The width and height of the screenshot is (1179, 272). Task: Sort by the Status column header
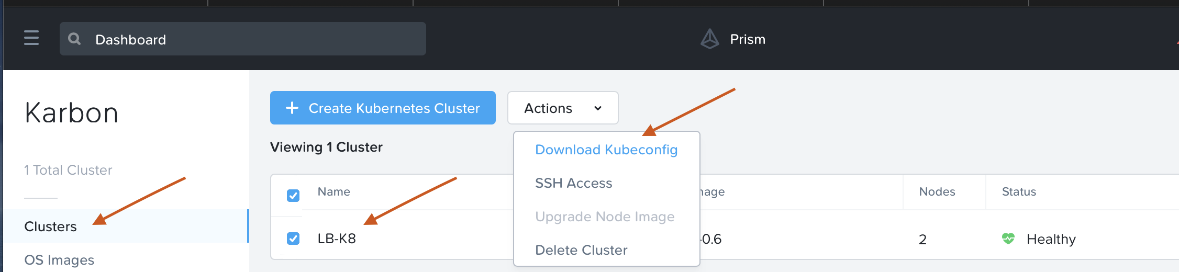1018,191
